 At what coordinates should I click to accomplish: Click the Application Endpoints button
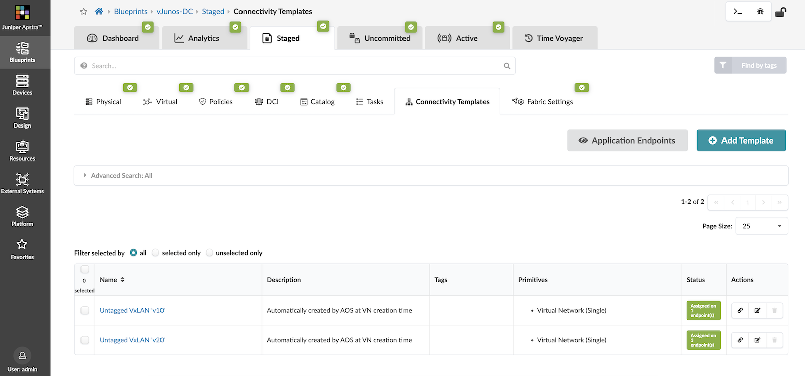click(627, 140)
